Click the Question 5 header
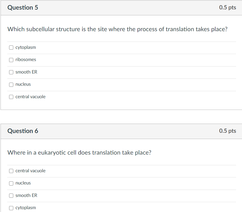242x212 pixels. [23, 8]
